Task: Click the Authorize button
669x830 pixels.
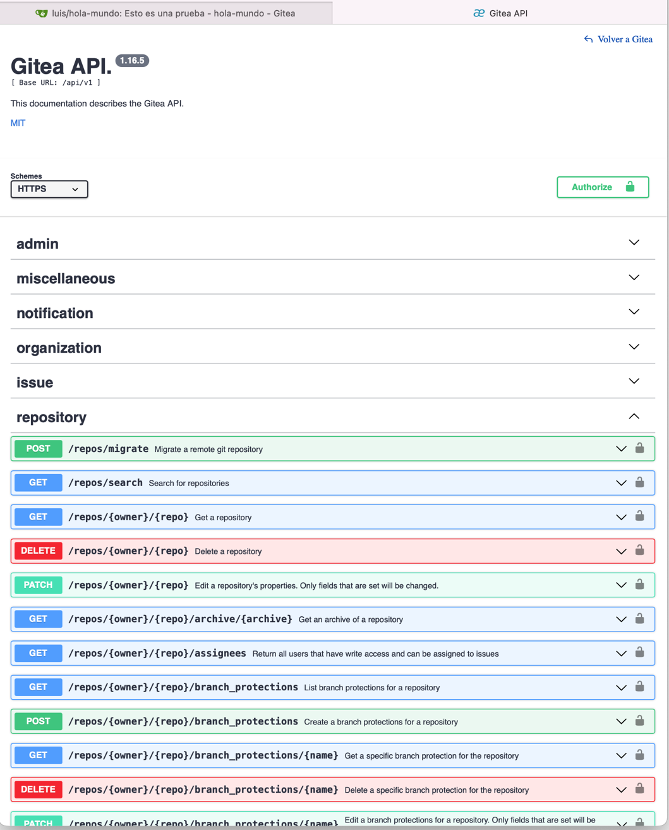Action: coord(603,187)
